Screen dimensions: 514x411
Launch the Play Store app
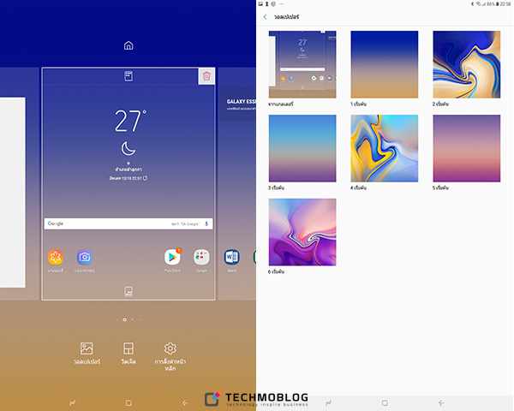coord(172,257)
